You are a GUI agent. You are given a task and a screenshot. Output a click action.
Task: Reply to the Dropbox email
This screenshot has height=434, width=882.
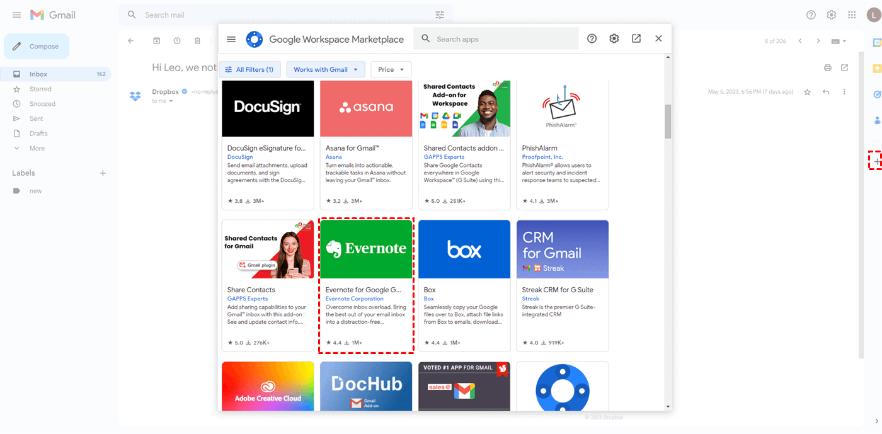tap(826, 92)
